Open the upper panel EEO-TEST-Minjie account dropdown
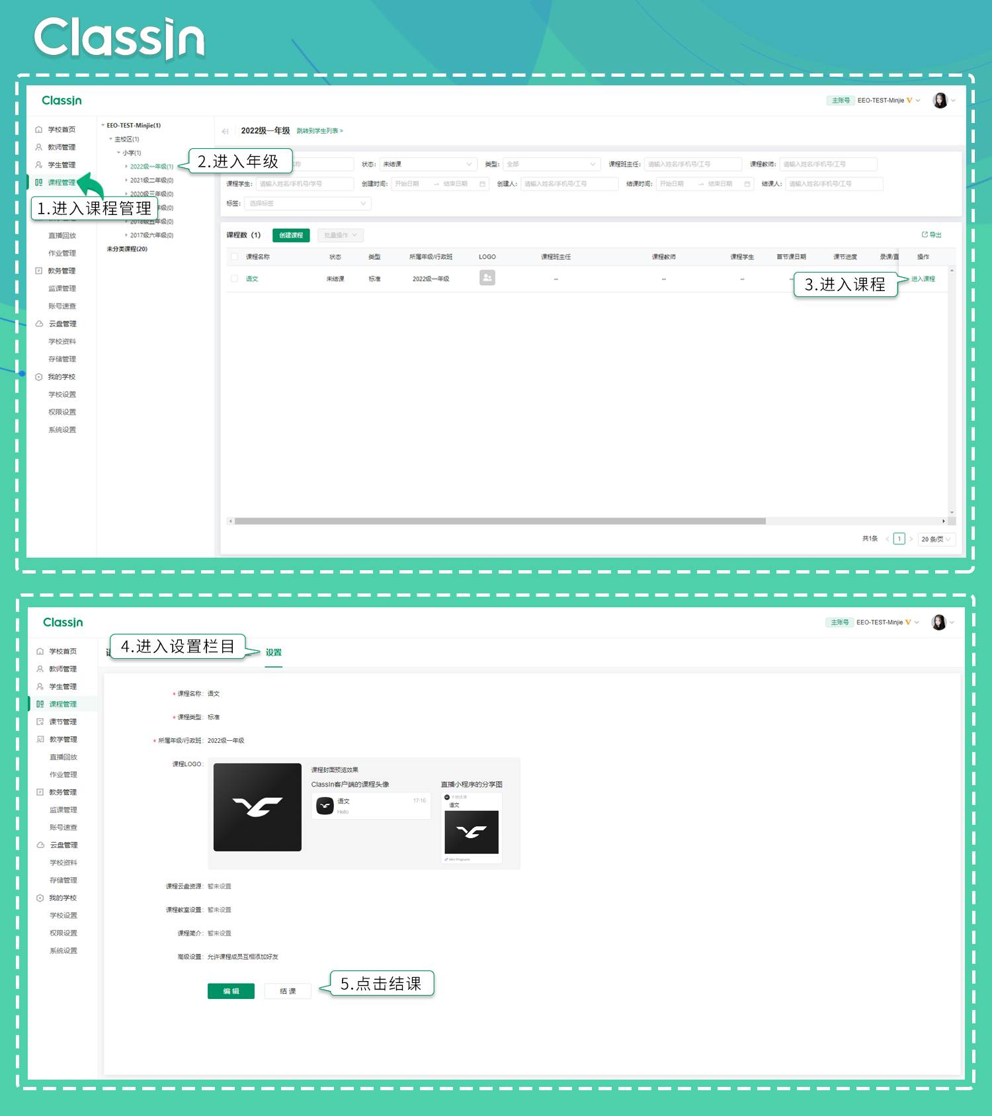 (889, 101)
